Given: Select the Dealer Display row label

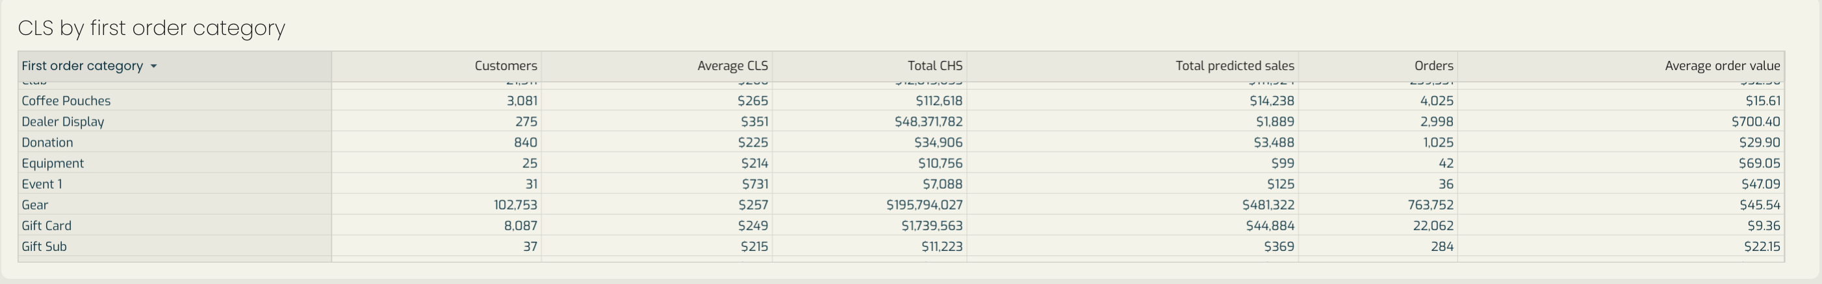Looking at the screenshot, I should (62, 121).
